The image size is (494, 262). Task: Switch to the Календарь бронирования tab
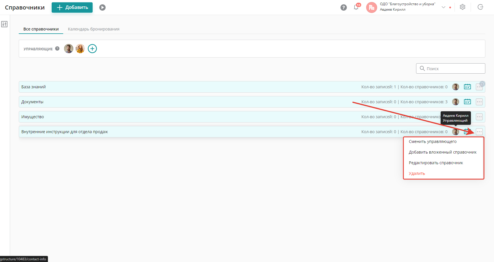coord(94,29)
